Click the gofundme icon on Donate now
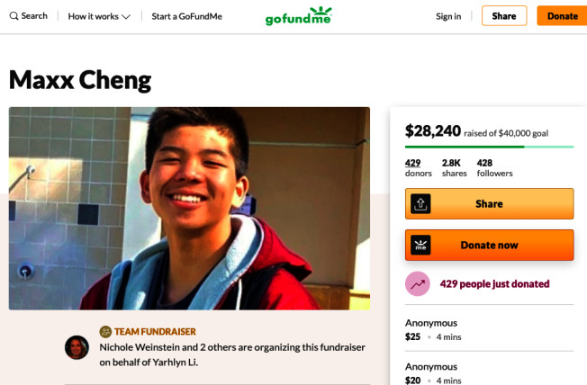Image resolution: width=587 pixels, height=385 pixels. 420,245
